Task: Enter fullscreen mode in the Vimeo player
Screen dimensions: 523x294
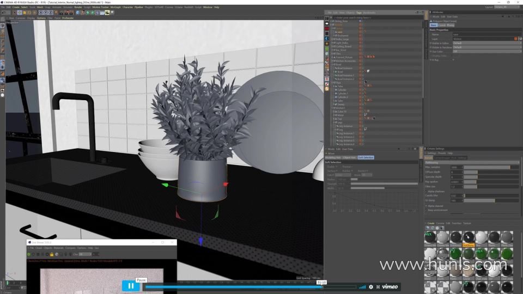Action: pos(378,286)
